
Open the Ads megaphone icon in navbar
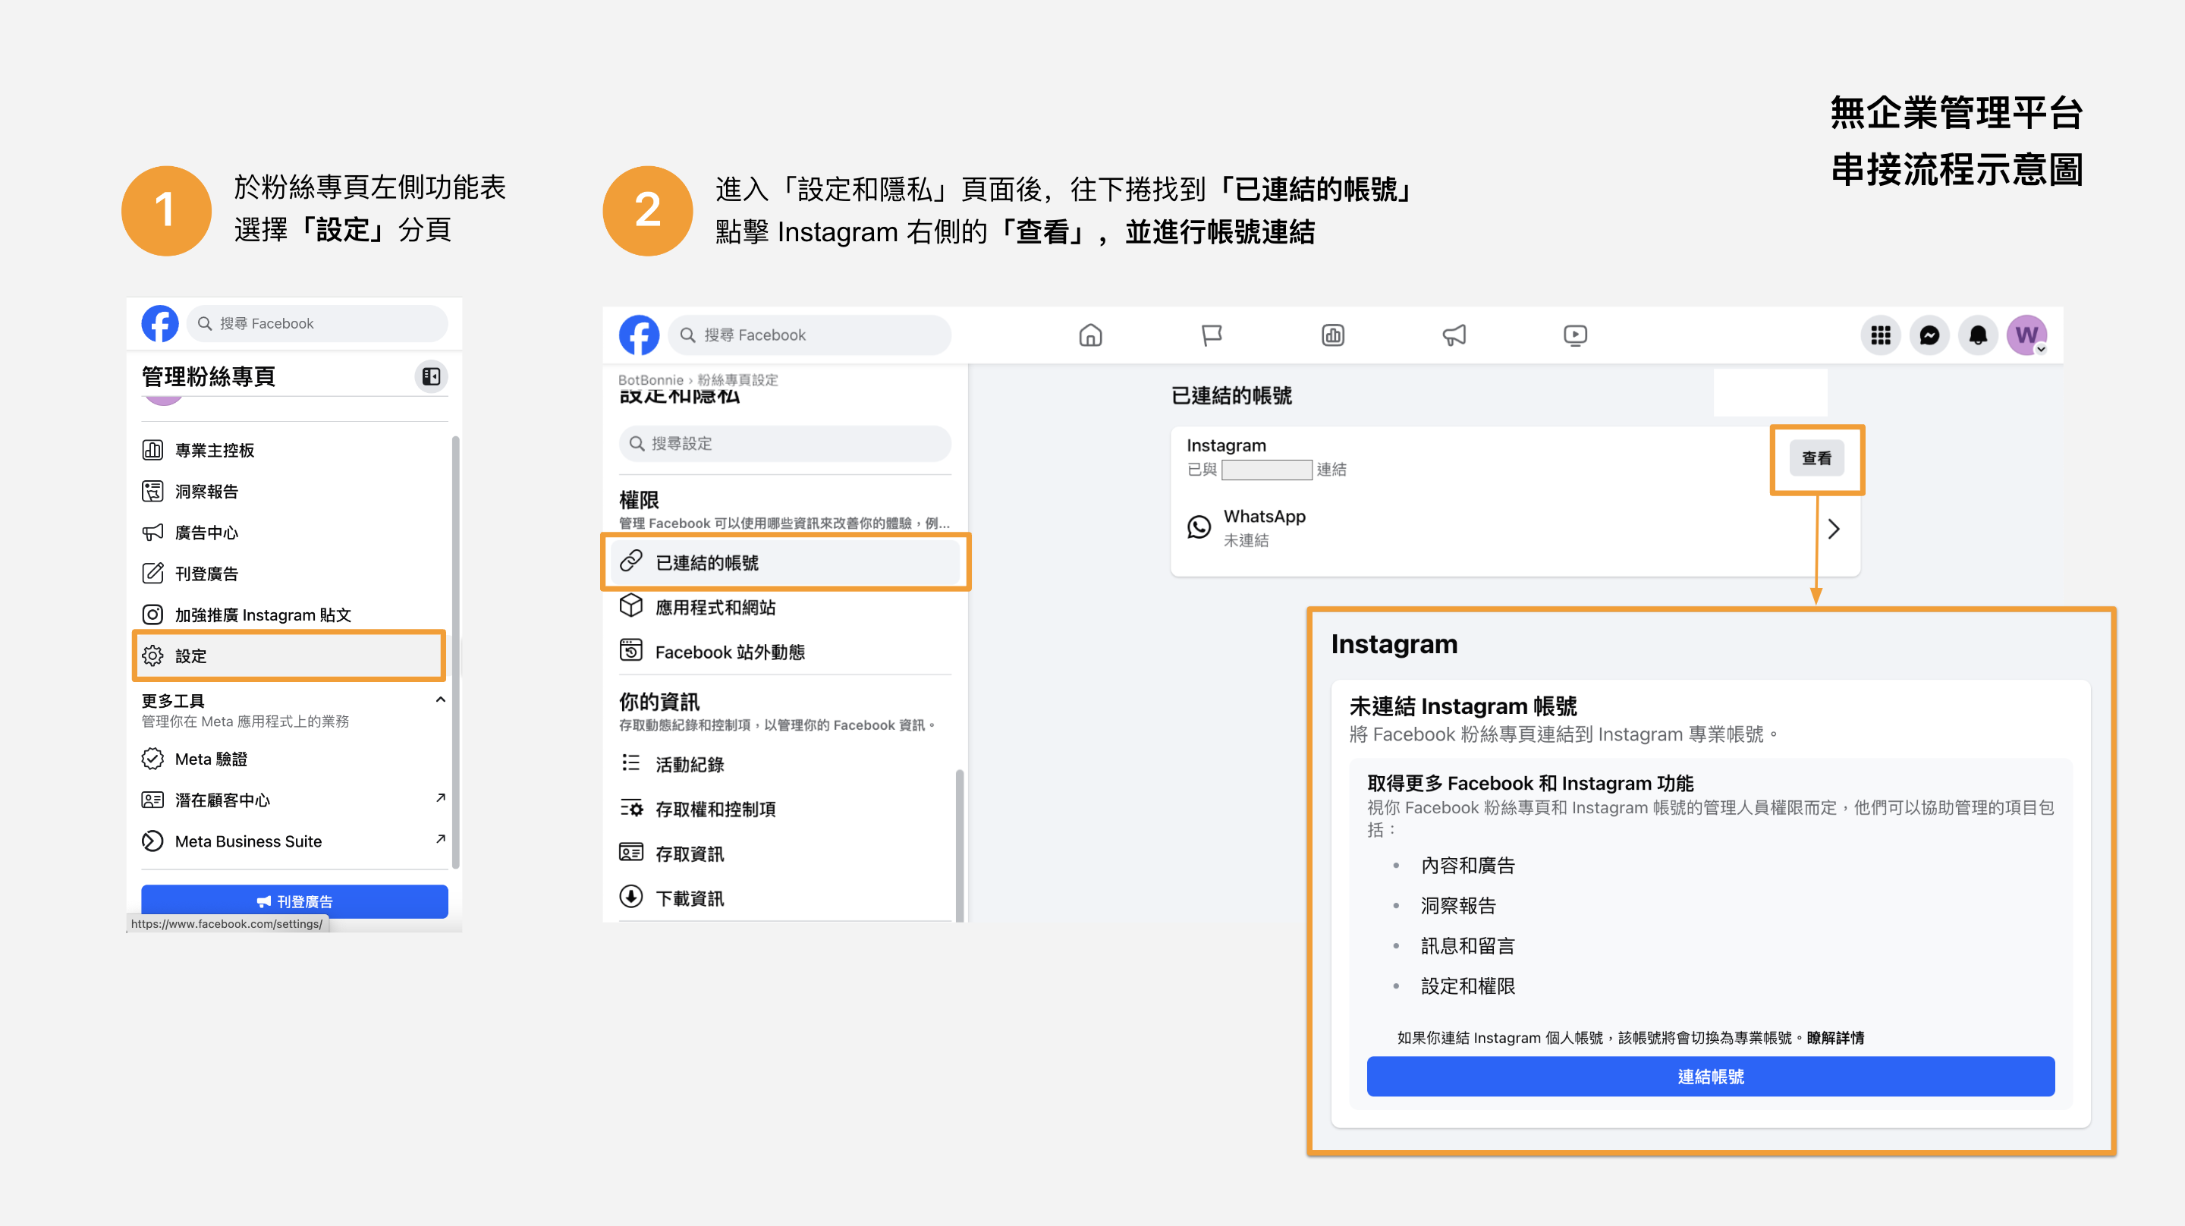tap(1454, 335)
